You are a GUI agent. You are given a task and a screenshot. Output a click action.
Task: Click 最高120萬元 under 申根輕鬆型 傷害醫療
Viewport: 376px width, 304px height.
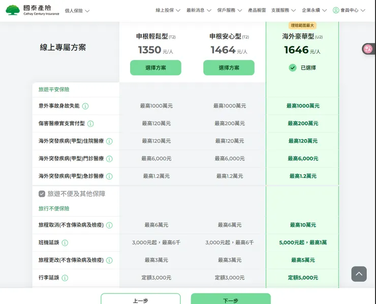[x=156, y=124]
